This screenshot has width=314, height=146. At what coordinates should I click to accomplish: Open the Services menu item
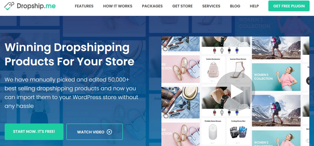pos(211,6)
